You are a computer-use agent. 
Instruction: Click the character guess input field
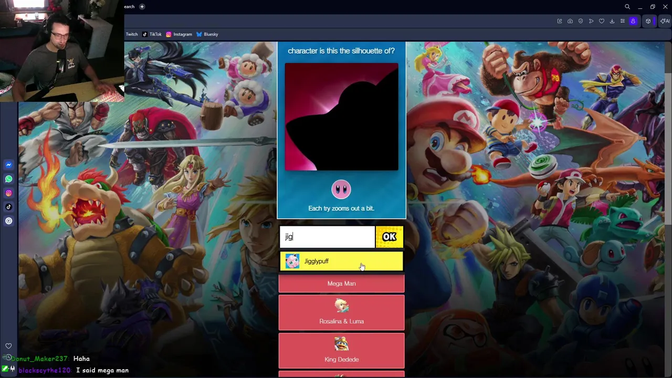point(327,237)
